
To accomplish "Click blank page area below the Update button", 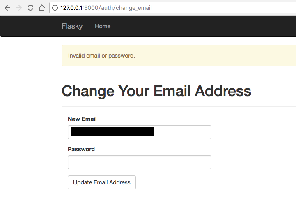I will [x=164, y=200].
